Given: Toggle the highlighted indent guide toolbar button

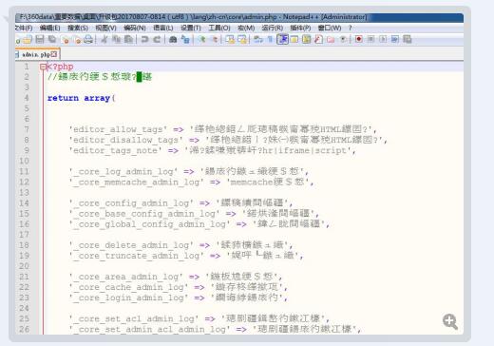Looking at the screenshot, I should pyautogui.click(x=282, y=39).
